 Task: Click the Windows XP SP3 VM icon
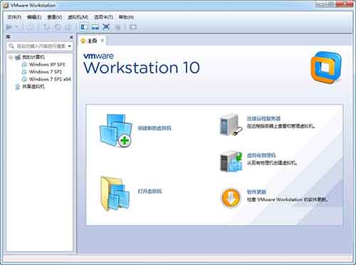24,65
